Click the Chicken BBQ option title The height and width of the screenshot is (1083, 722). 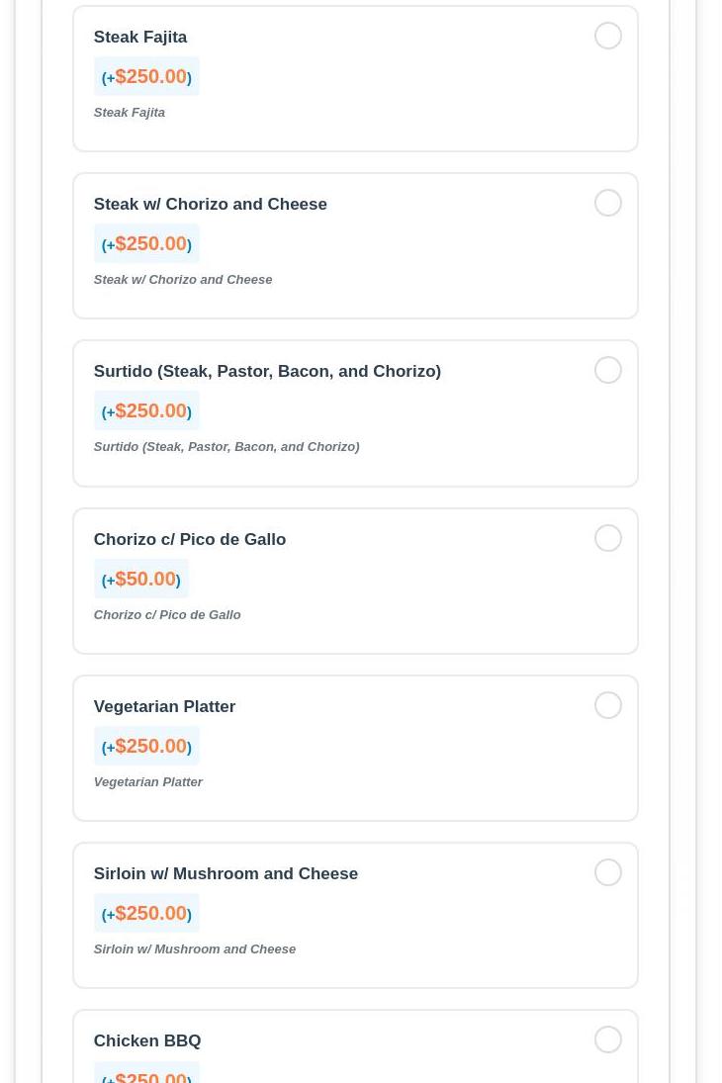tap(147, 1041)
